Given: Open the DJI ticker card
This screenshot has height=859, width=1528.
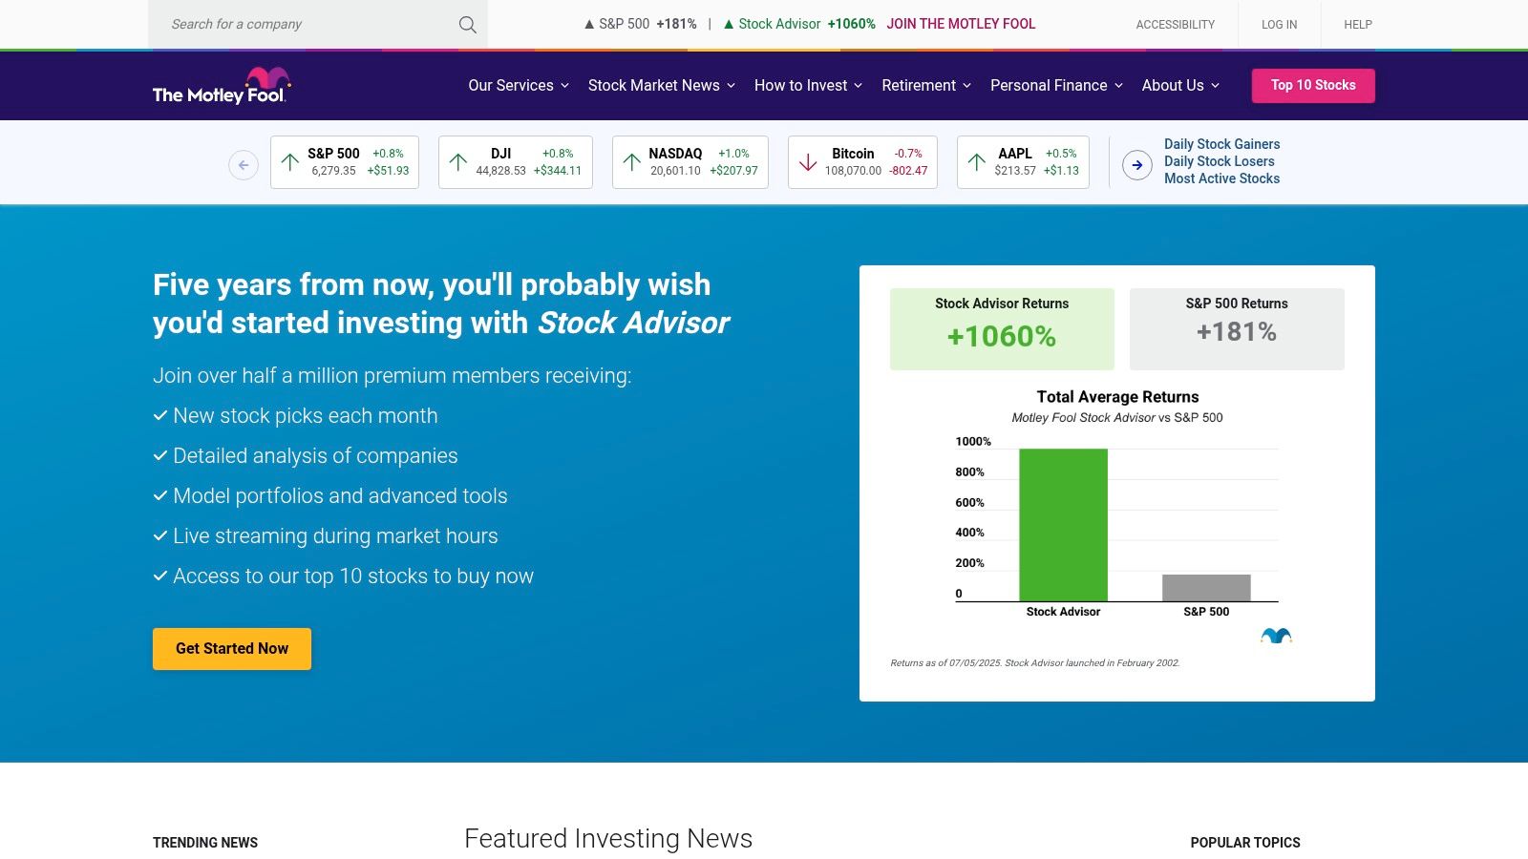Looking at the screenshot, I should coord(515,162).
